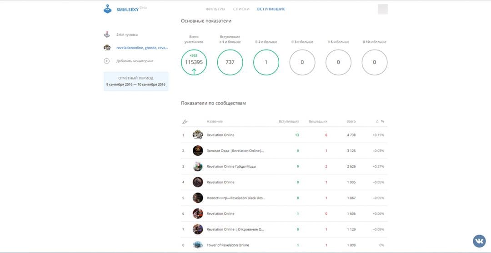Open Revelation Online community with 1 995 members
Image resolution: width=491 pixels, height=253 pixels.
point(220,182)
